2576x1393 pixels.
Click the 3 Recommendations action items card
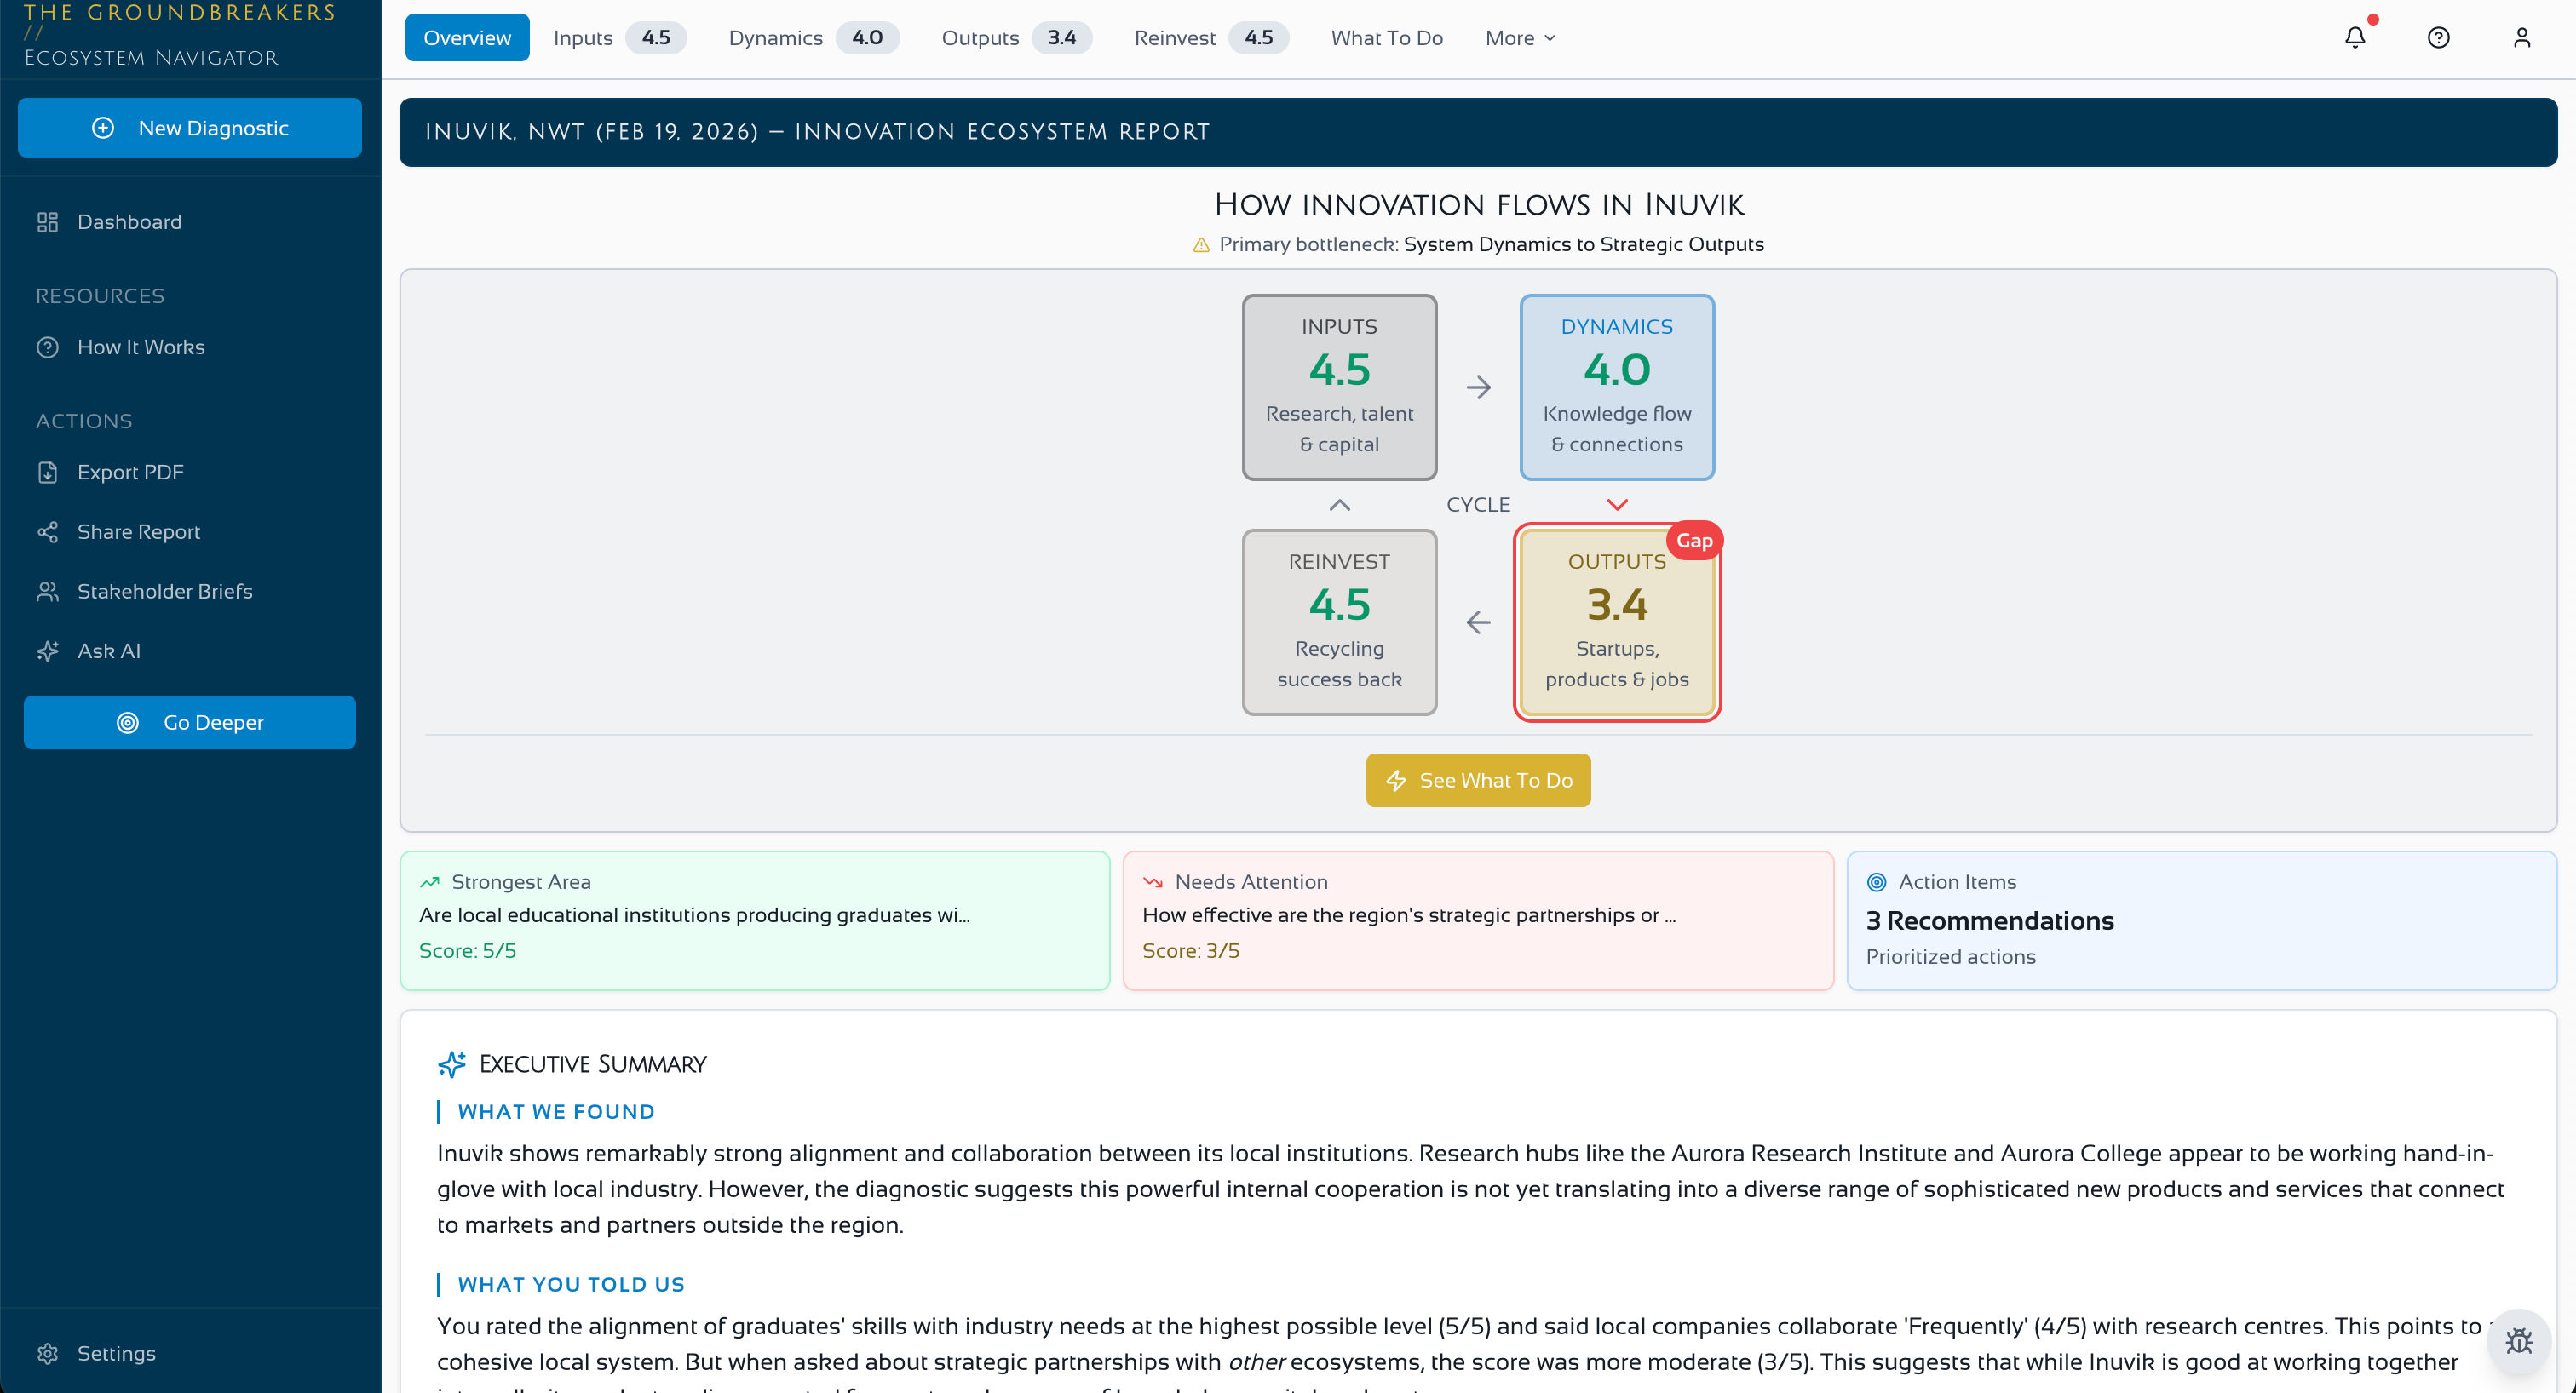pyautogui.click(x=2200, y=920)
